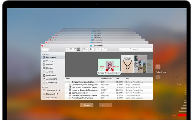
Task: Select the red Now timeline marker
Action: (182, 115)
